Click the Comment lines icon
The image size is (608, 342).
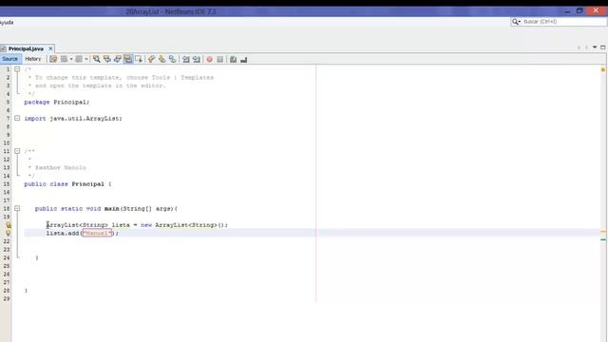(233, 59)
